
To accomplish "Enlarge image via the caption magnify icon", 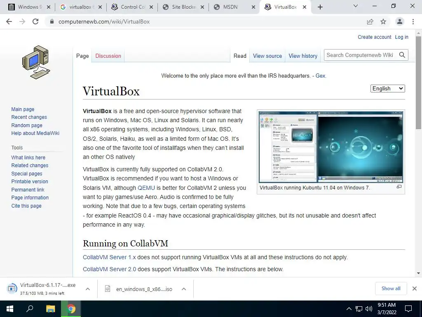I will [399, 187].
